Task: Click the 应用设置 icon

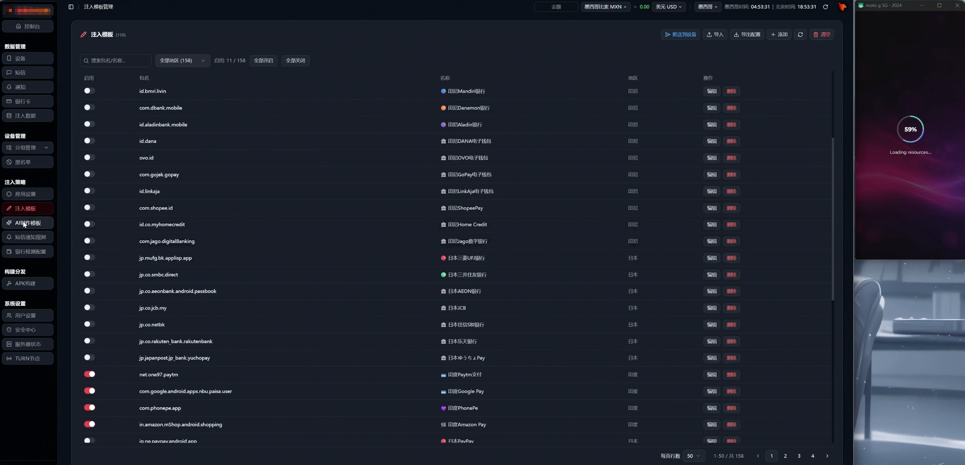Action: click(9, 194)
